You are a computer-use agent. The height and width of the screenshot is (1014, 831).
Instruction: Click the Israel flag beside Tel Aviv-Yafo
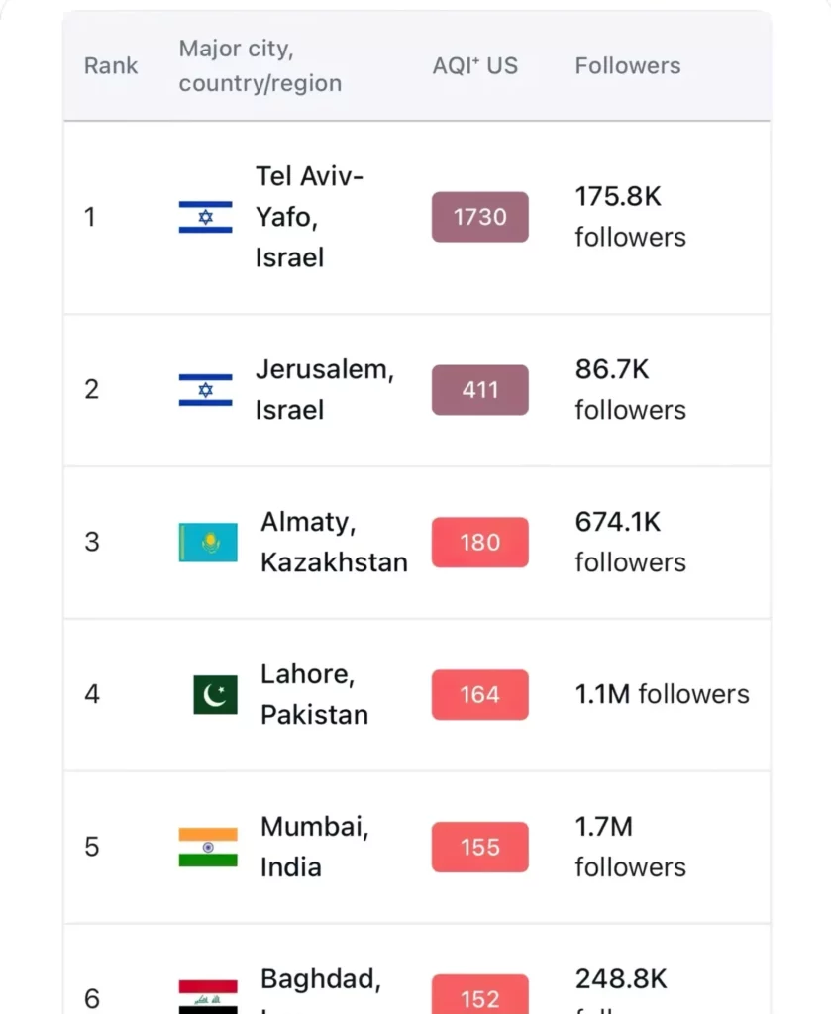(x=206, y=217)
